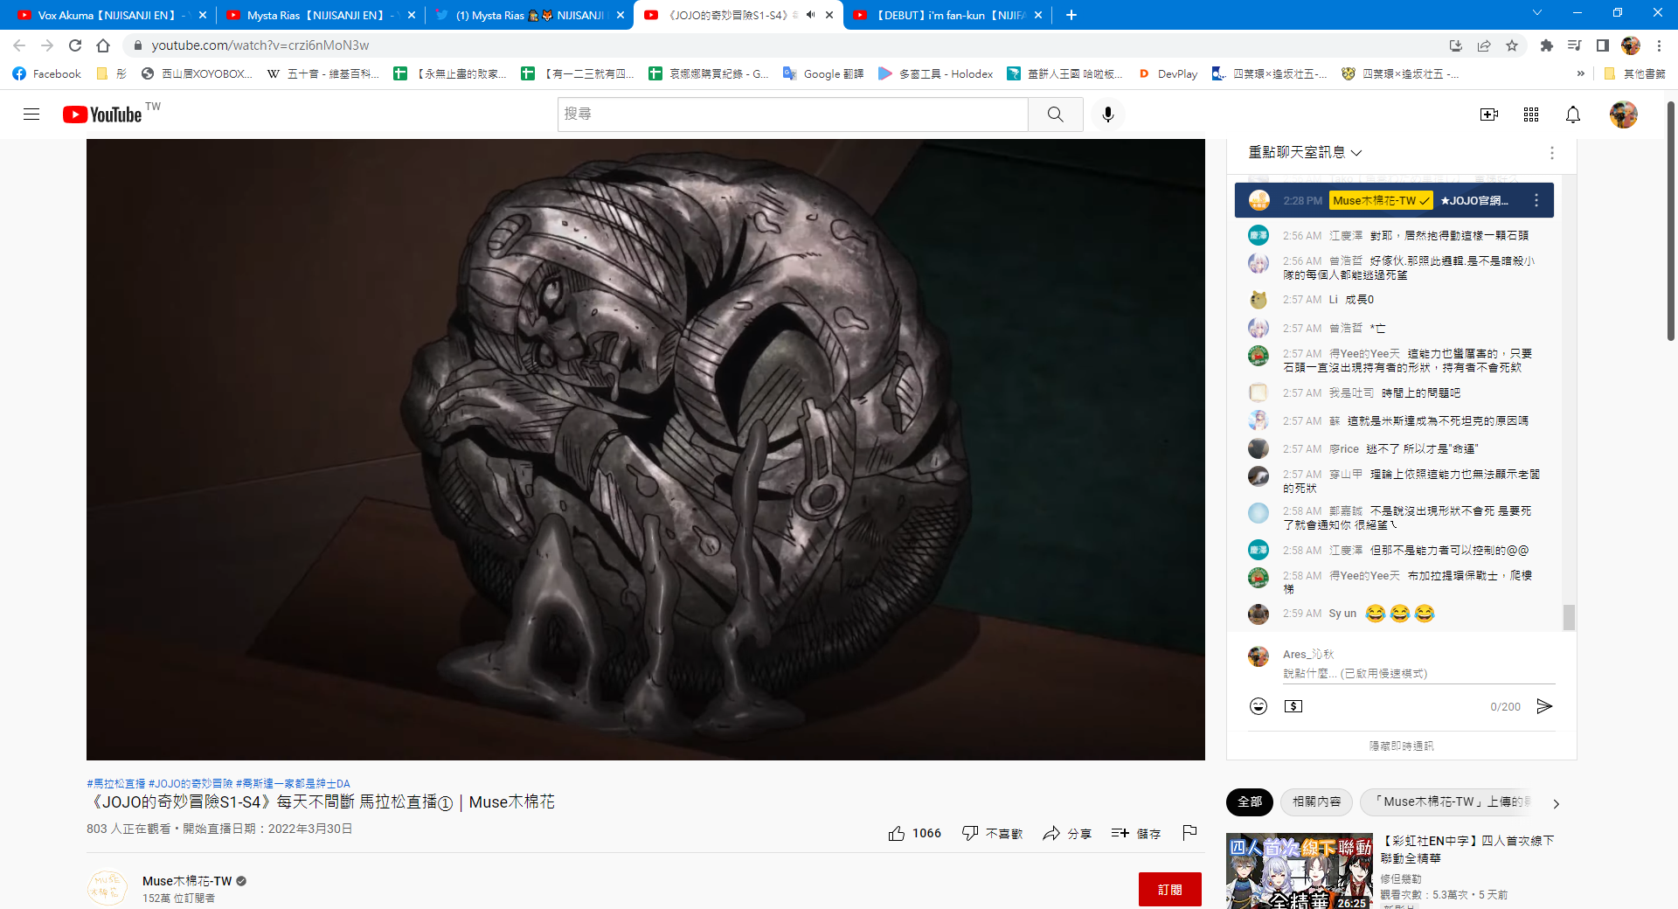The image size is (1678, 909).
Task: Click the red 訂閱 subscribe button
Action: 1169,889
